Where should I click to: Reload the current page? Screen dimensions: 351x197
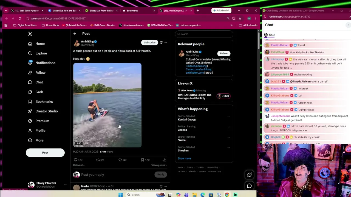click(x=20, y=19)
